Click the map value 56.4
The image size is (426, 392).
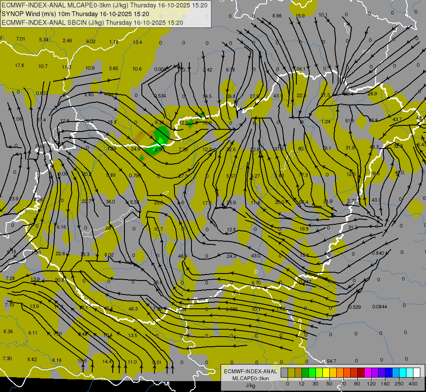pyautogui.click(x=303, y=202)
